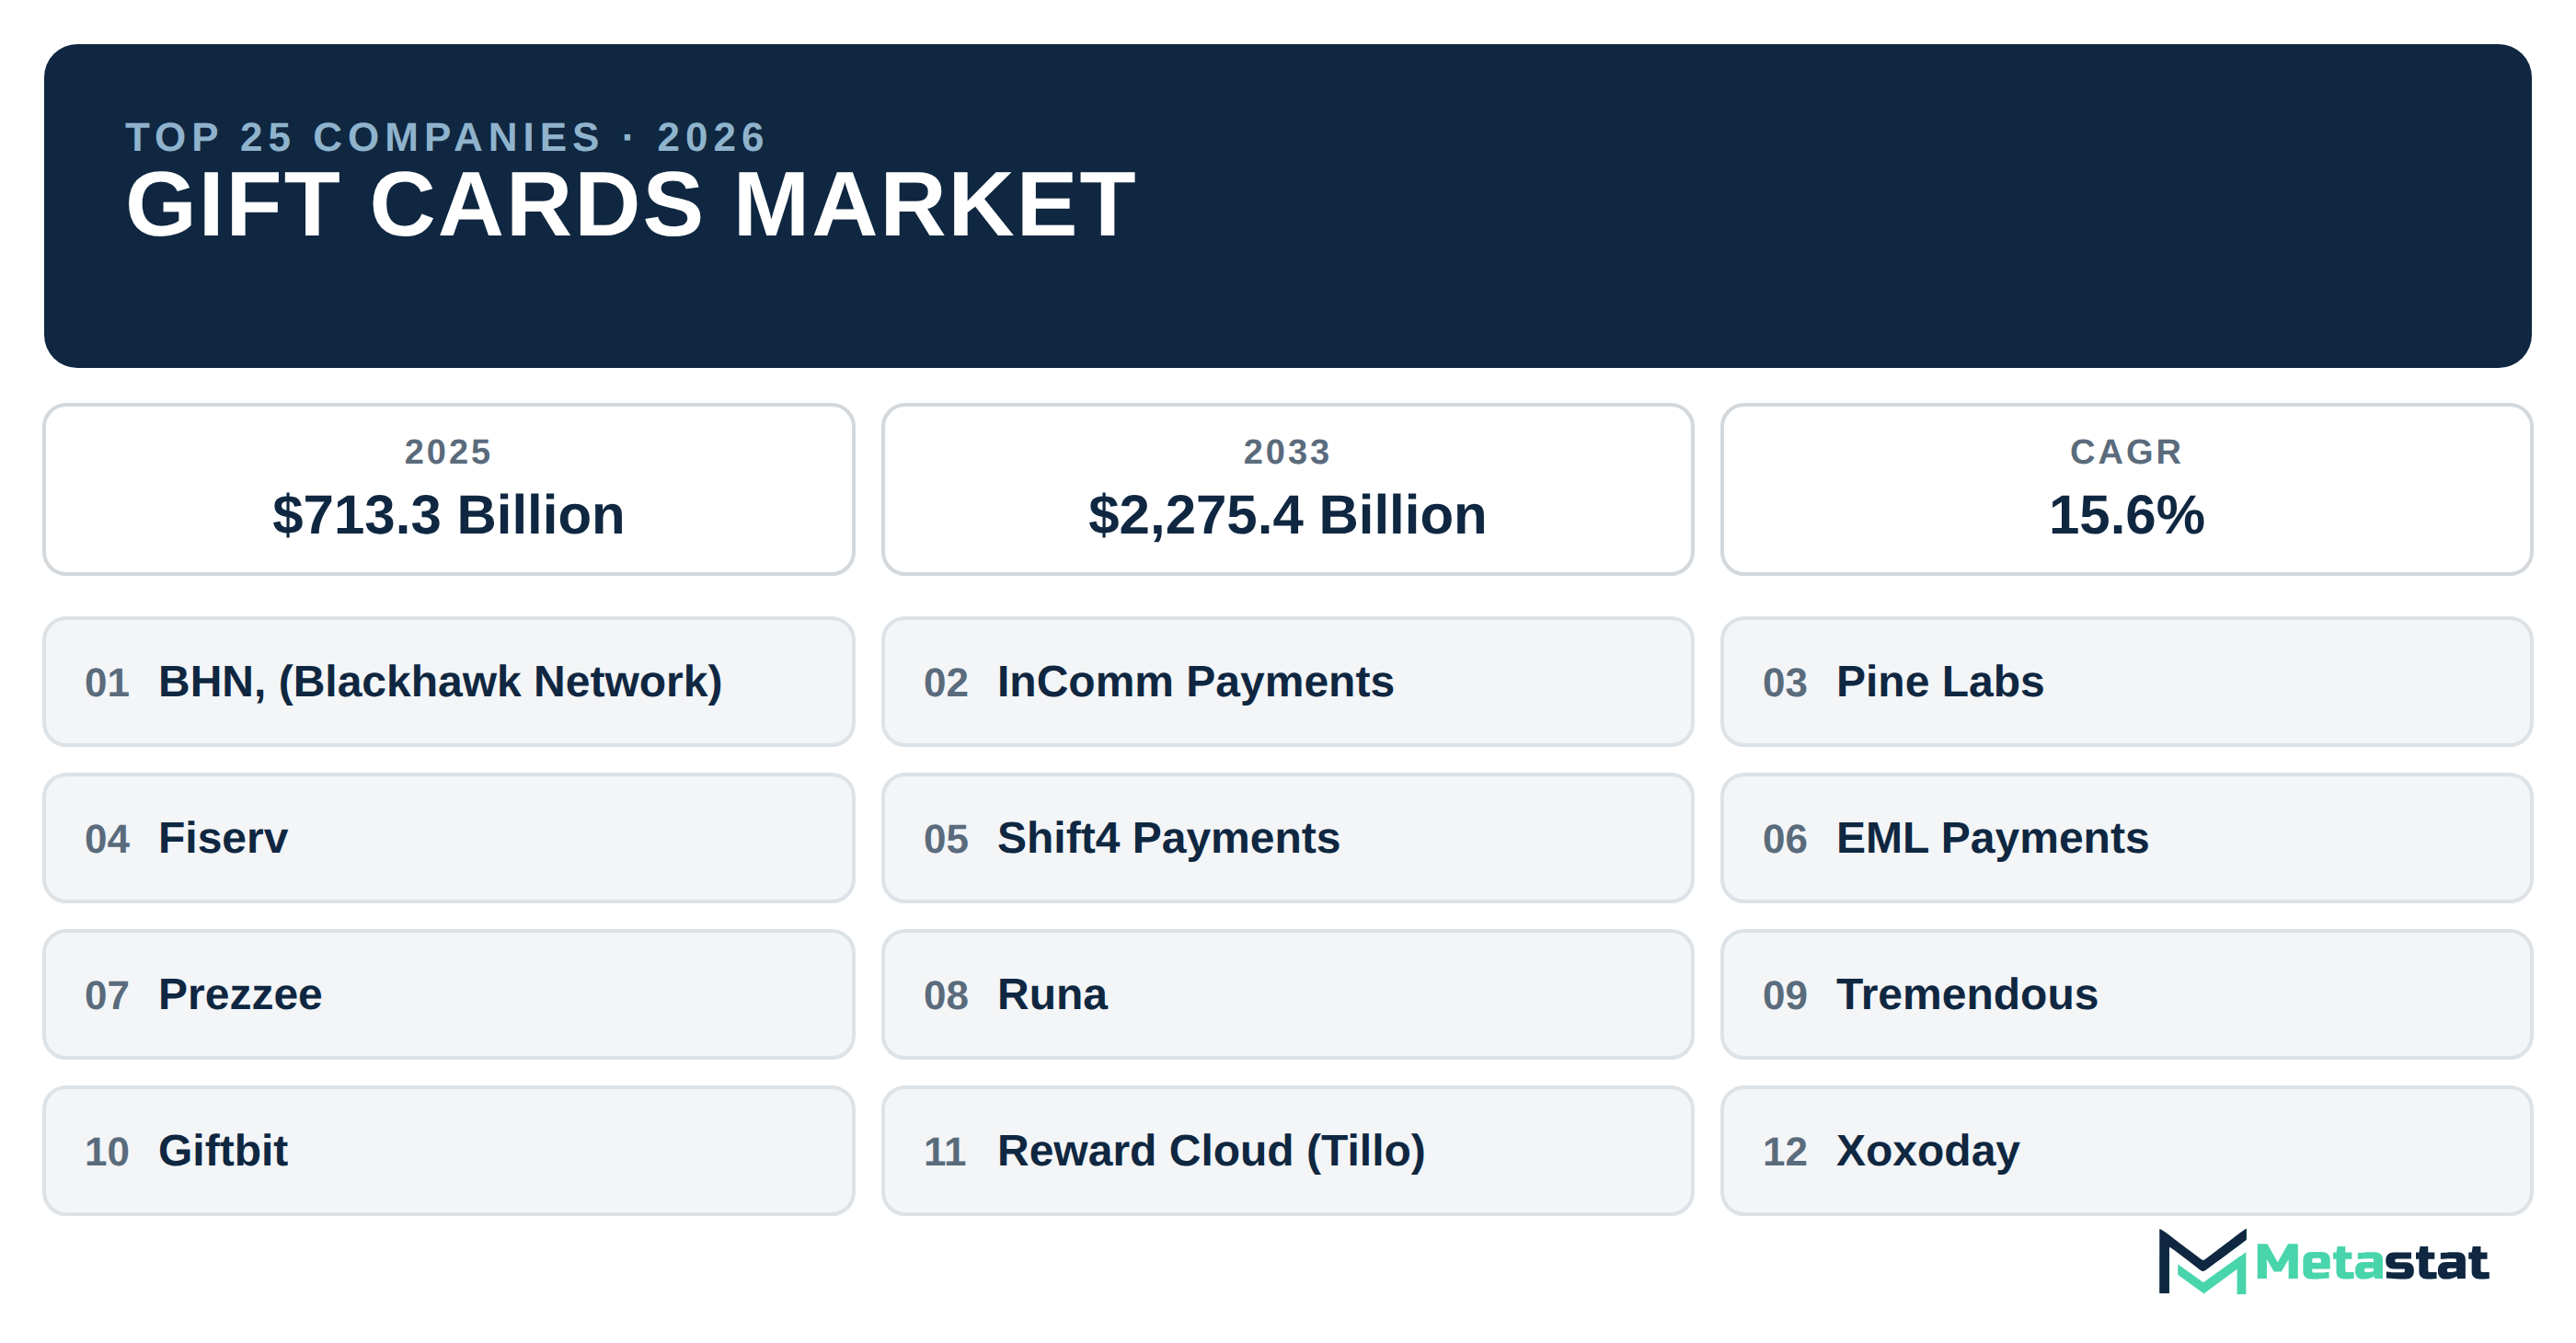Select the Giftbit company name

pyautogui.click(x=223, y=1151)
